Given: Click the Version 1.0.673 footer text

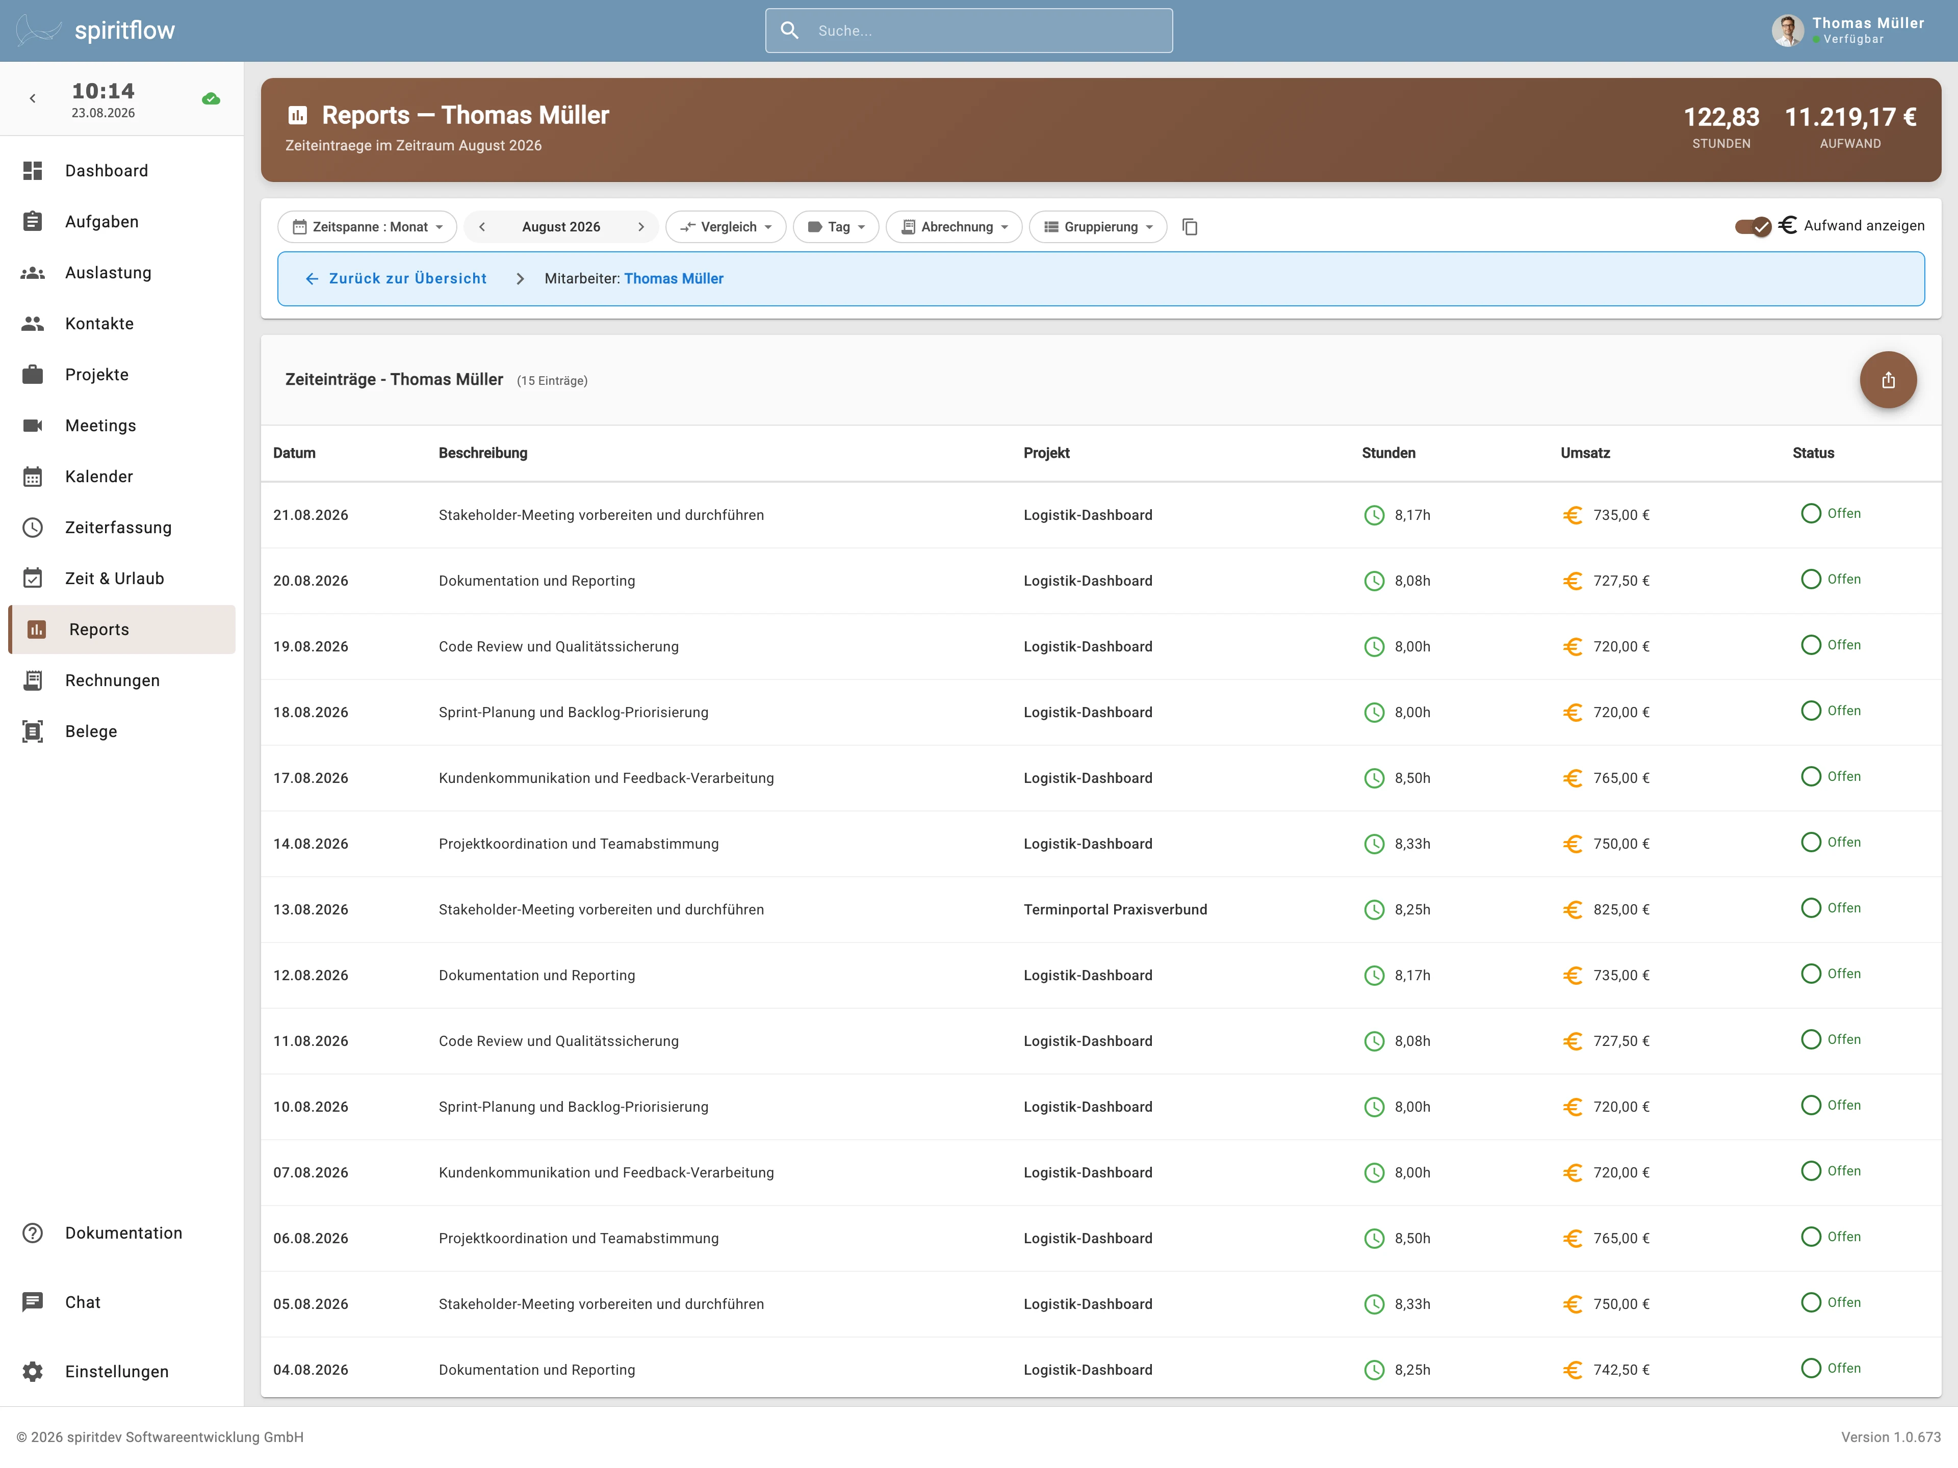Looking at the screenshot, I should click(x=1891, y=1437).
